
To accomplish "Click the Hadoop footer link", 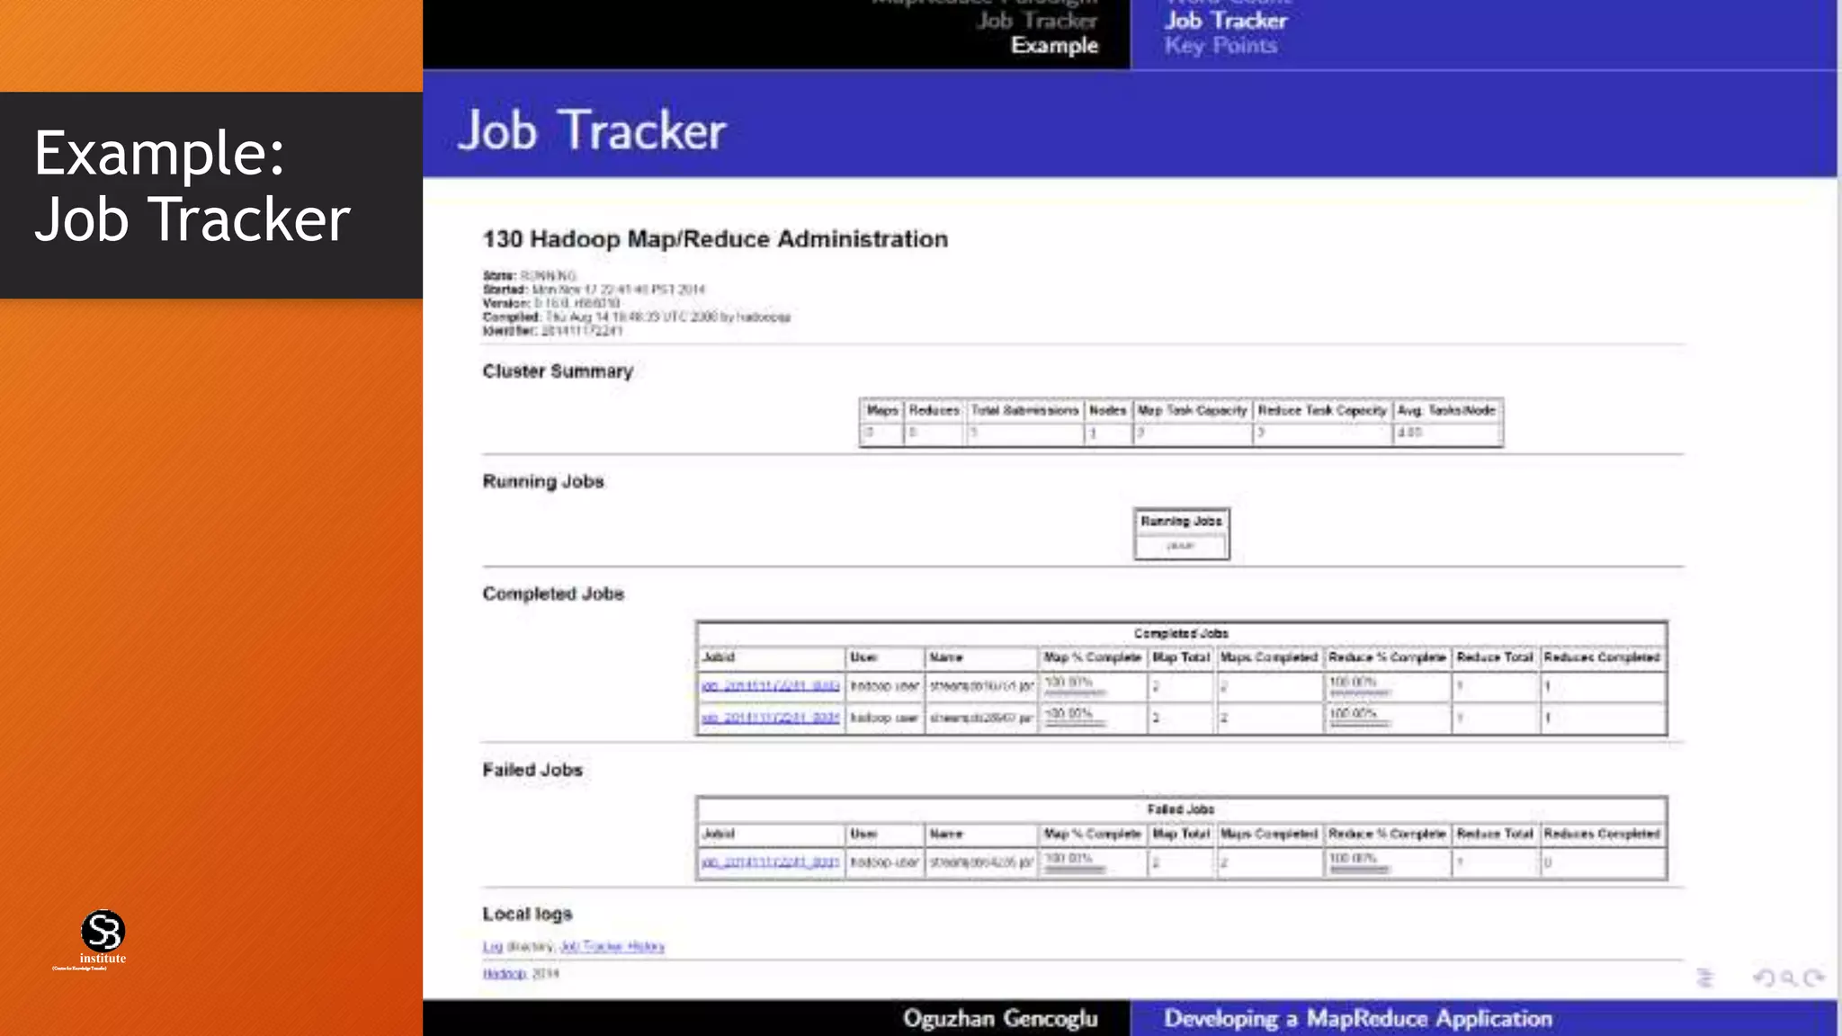I will [504, 974].
